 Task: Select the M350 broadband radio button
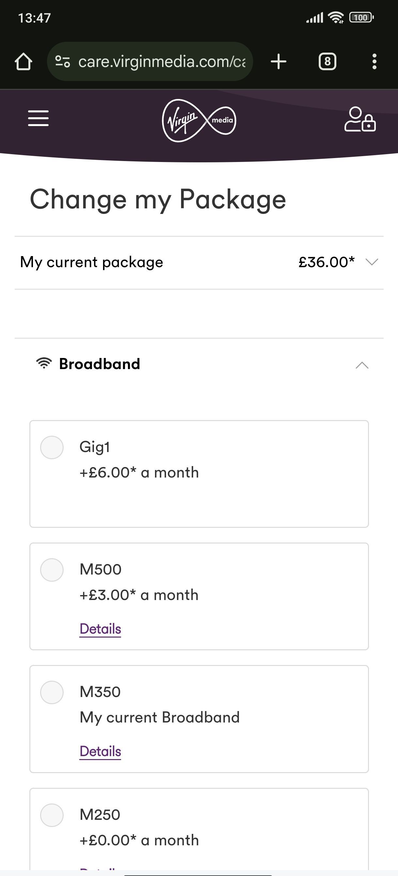click(x=52, y=692)
